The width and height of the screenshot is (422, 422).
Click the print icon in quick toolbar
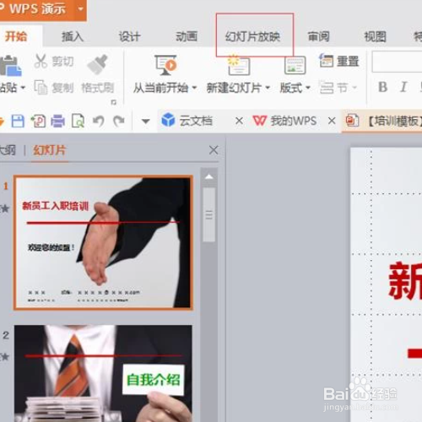[57, 122]
